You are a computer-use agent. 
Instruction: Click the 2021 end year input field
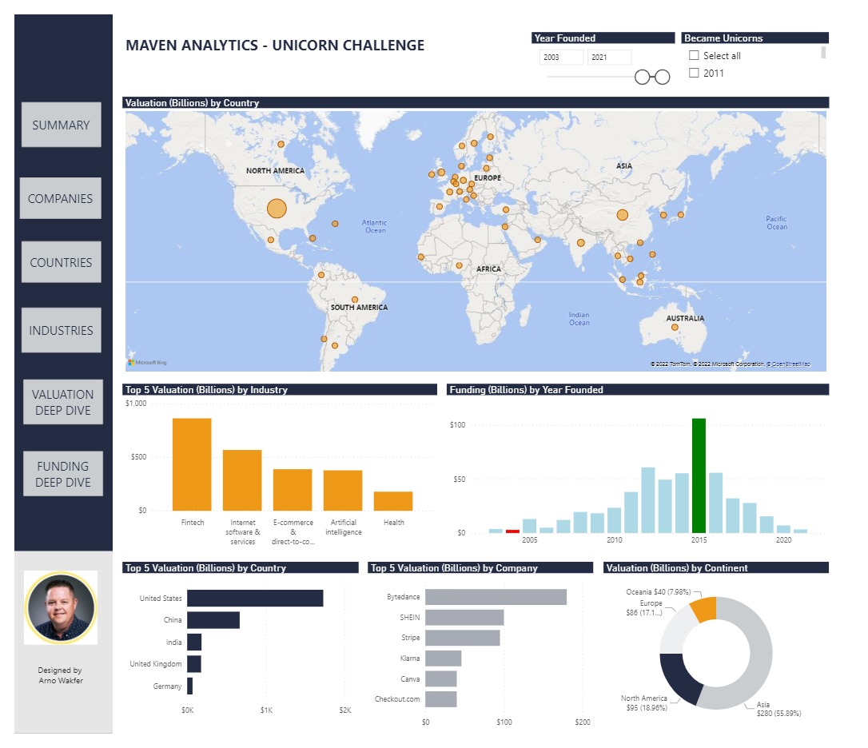click(x=609, y=58)
